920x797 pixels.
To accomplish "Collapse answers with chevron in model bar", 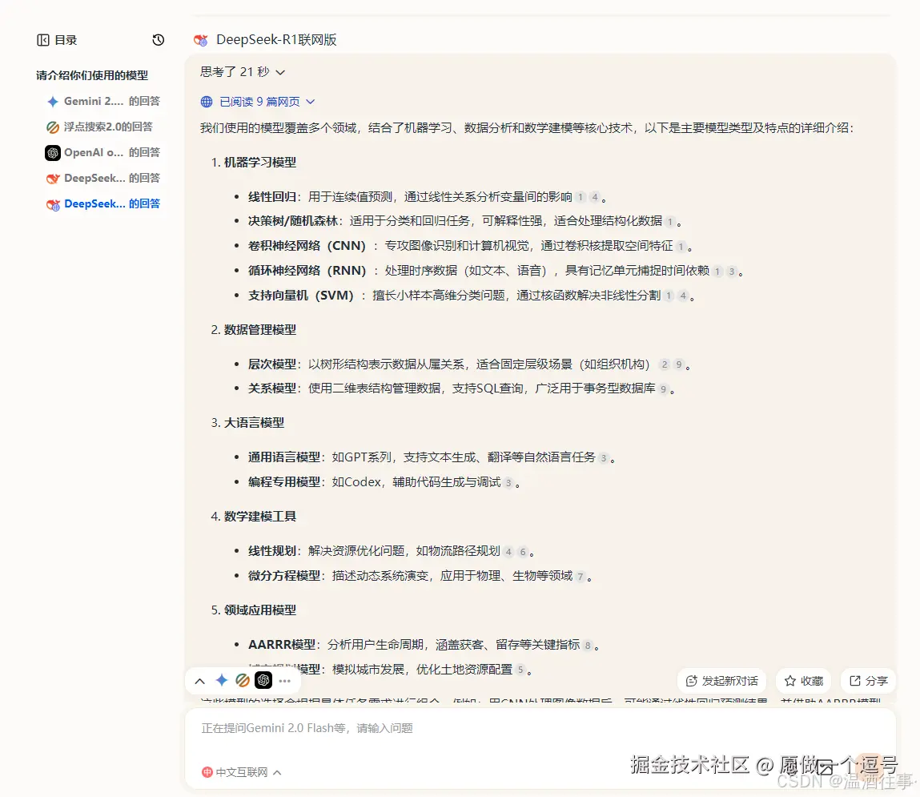I will coord(200,680).
